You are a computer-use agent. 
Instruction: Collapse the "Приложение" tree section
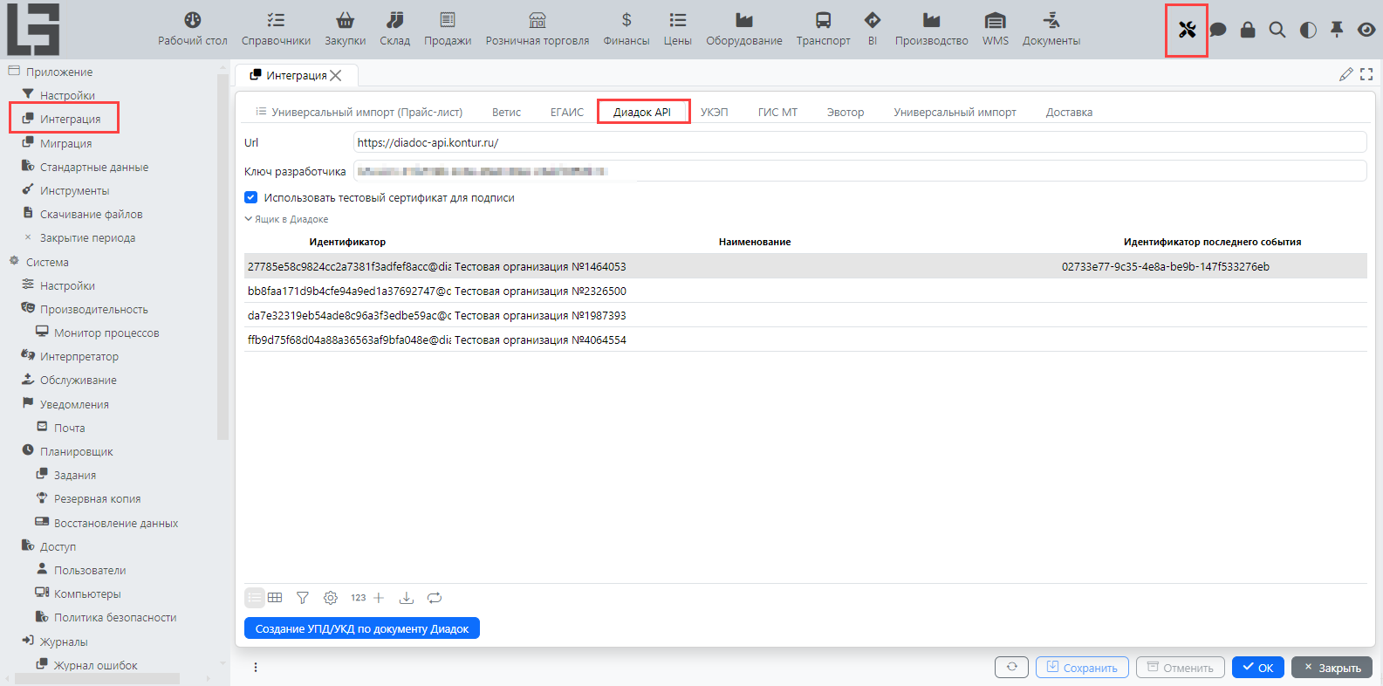(x=14, y=72)
